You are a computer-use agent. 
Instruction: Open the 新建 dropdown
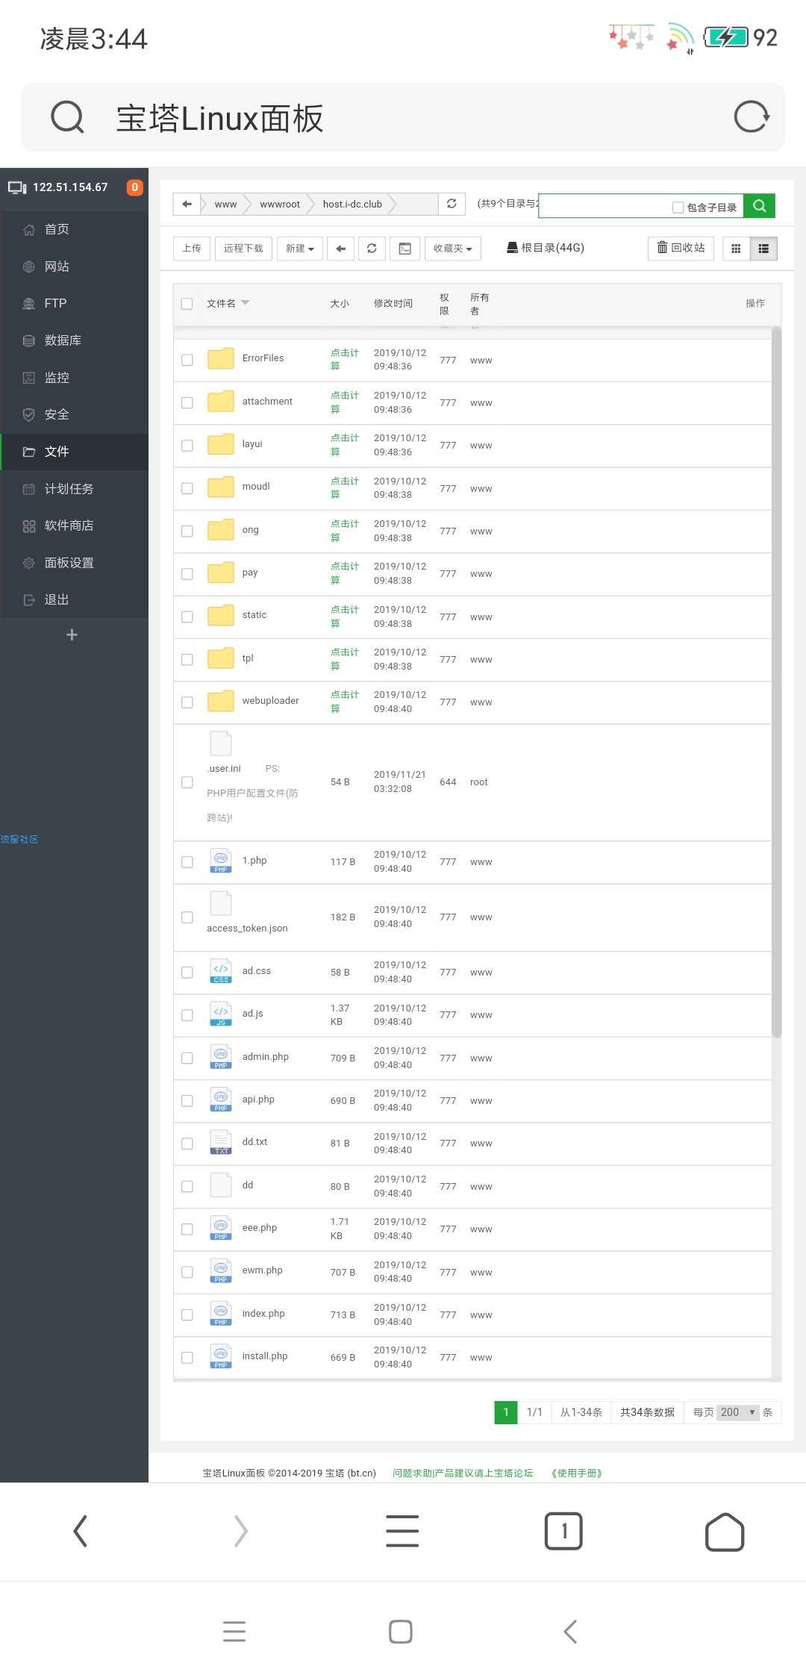coord(300,249)
